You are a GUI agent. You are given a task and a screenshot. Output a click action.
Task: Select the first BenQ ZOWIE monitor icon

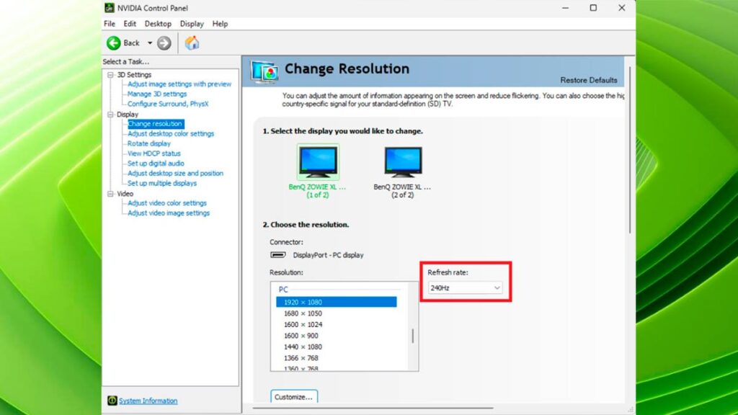pos(318,162)
